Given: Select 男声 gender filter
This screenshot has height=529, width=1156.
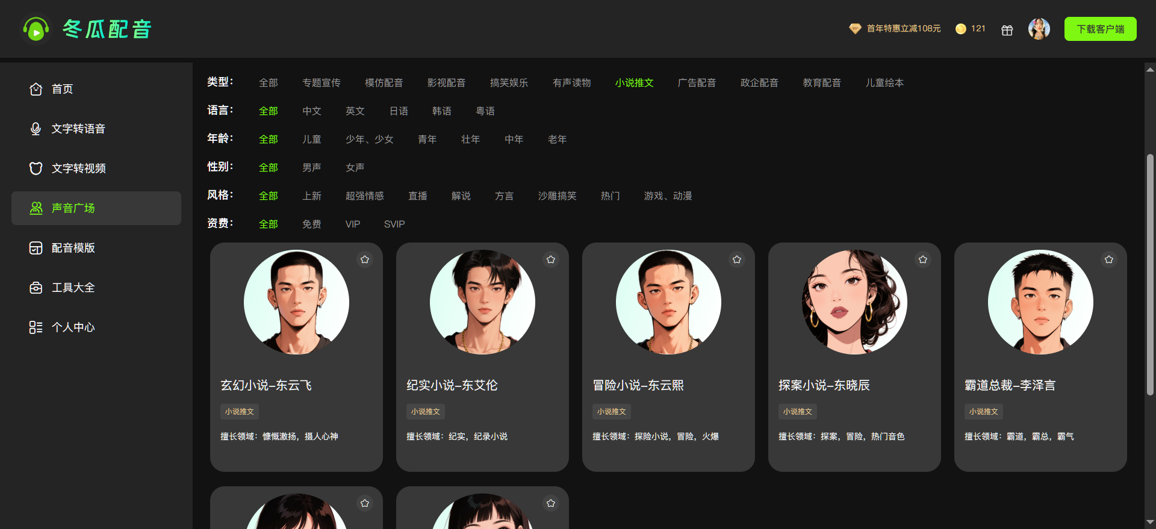Looking at the screenshot, I should click(x=312, y=167).
